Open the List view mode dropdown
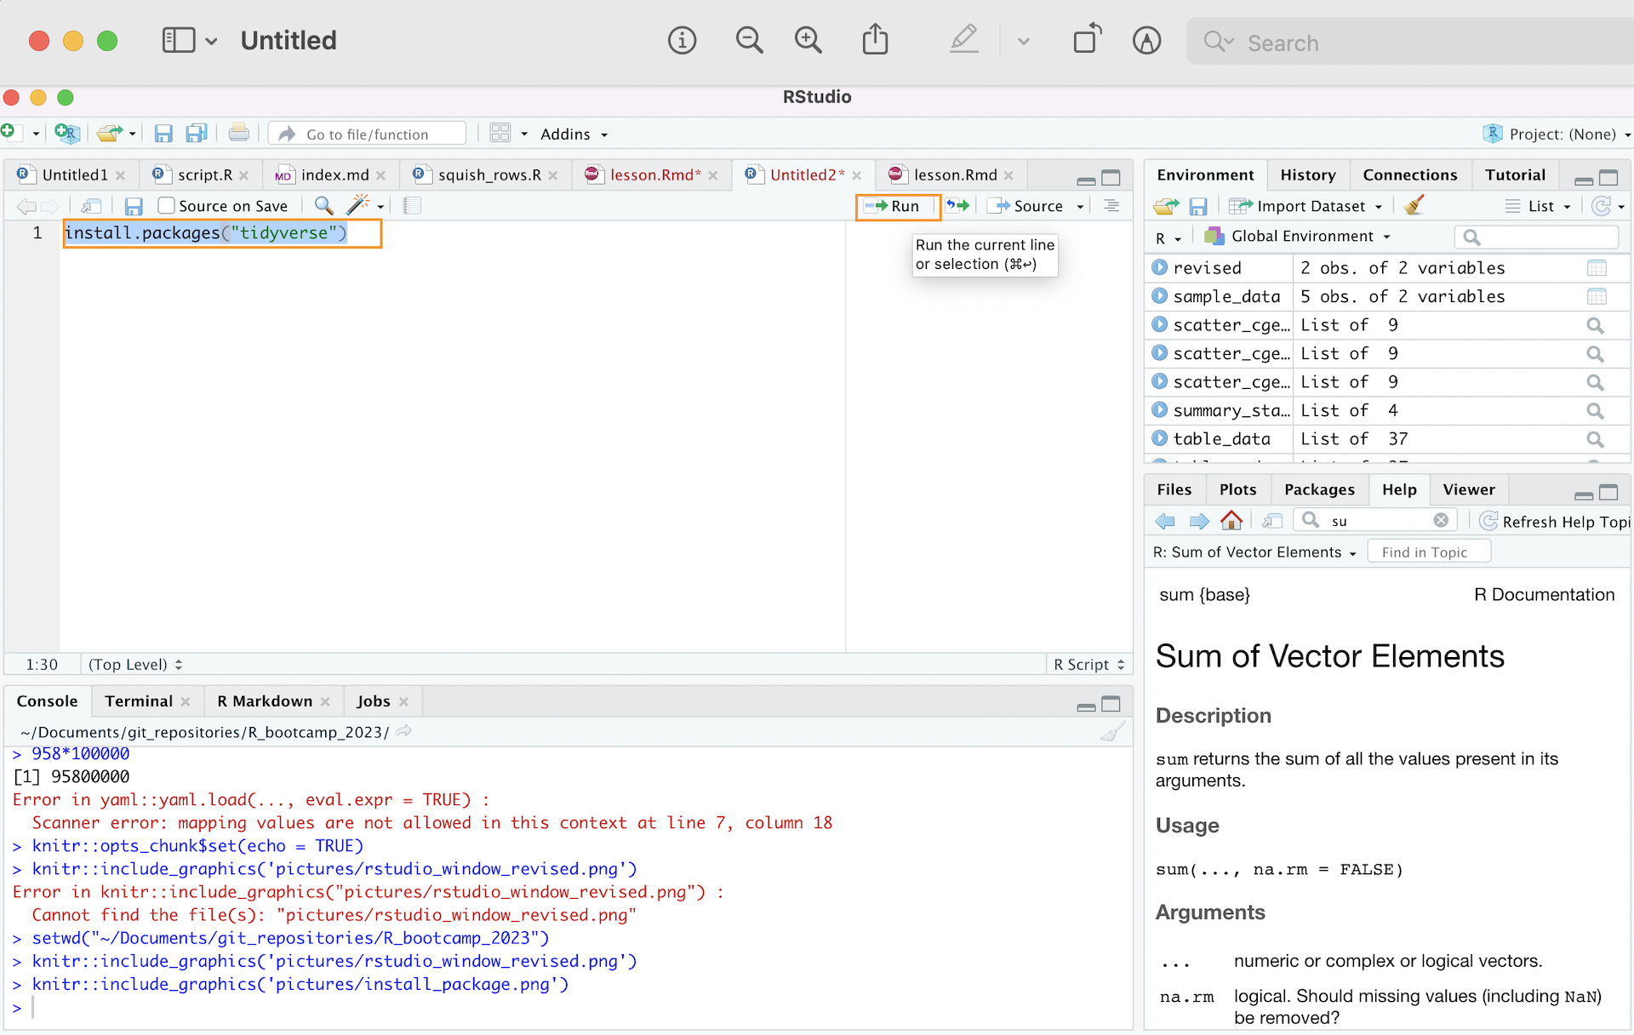 (x=1538, y=206)
